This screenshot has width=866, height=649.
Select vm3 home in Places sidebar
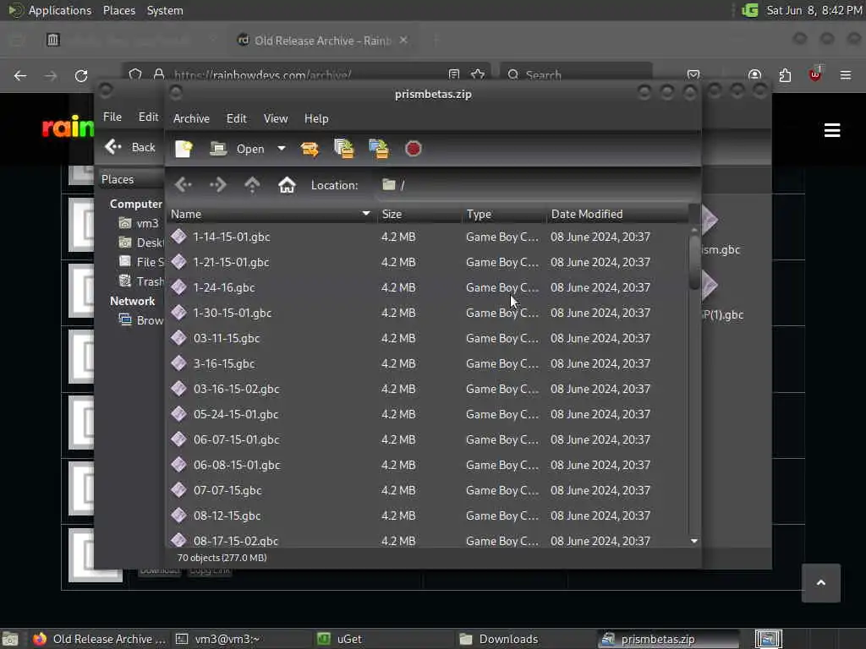[140, 223]
